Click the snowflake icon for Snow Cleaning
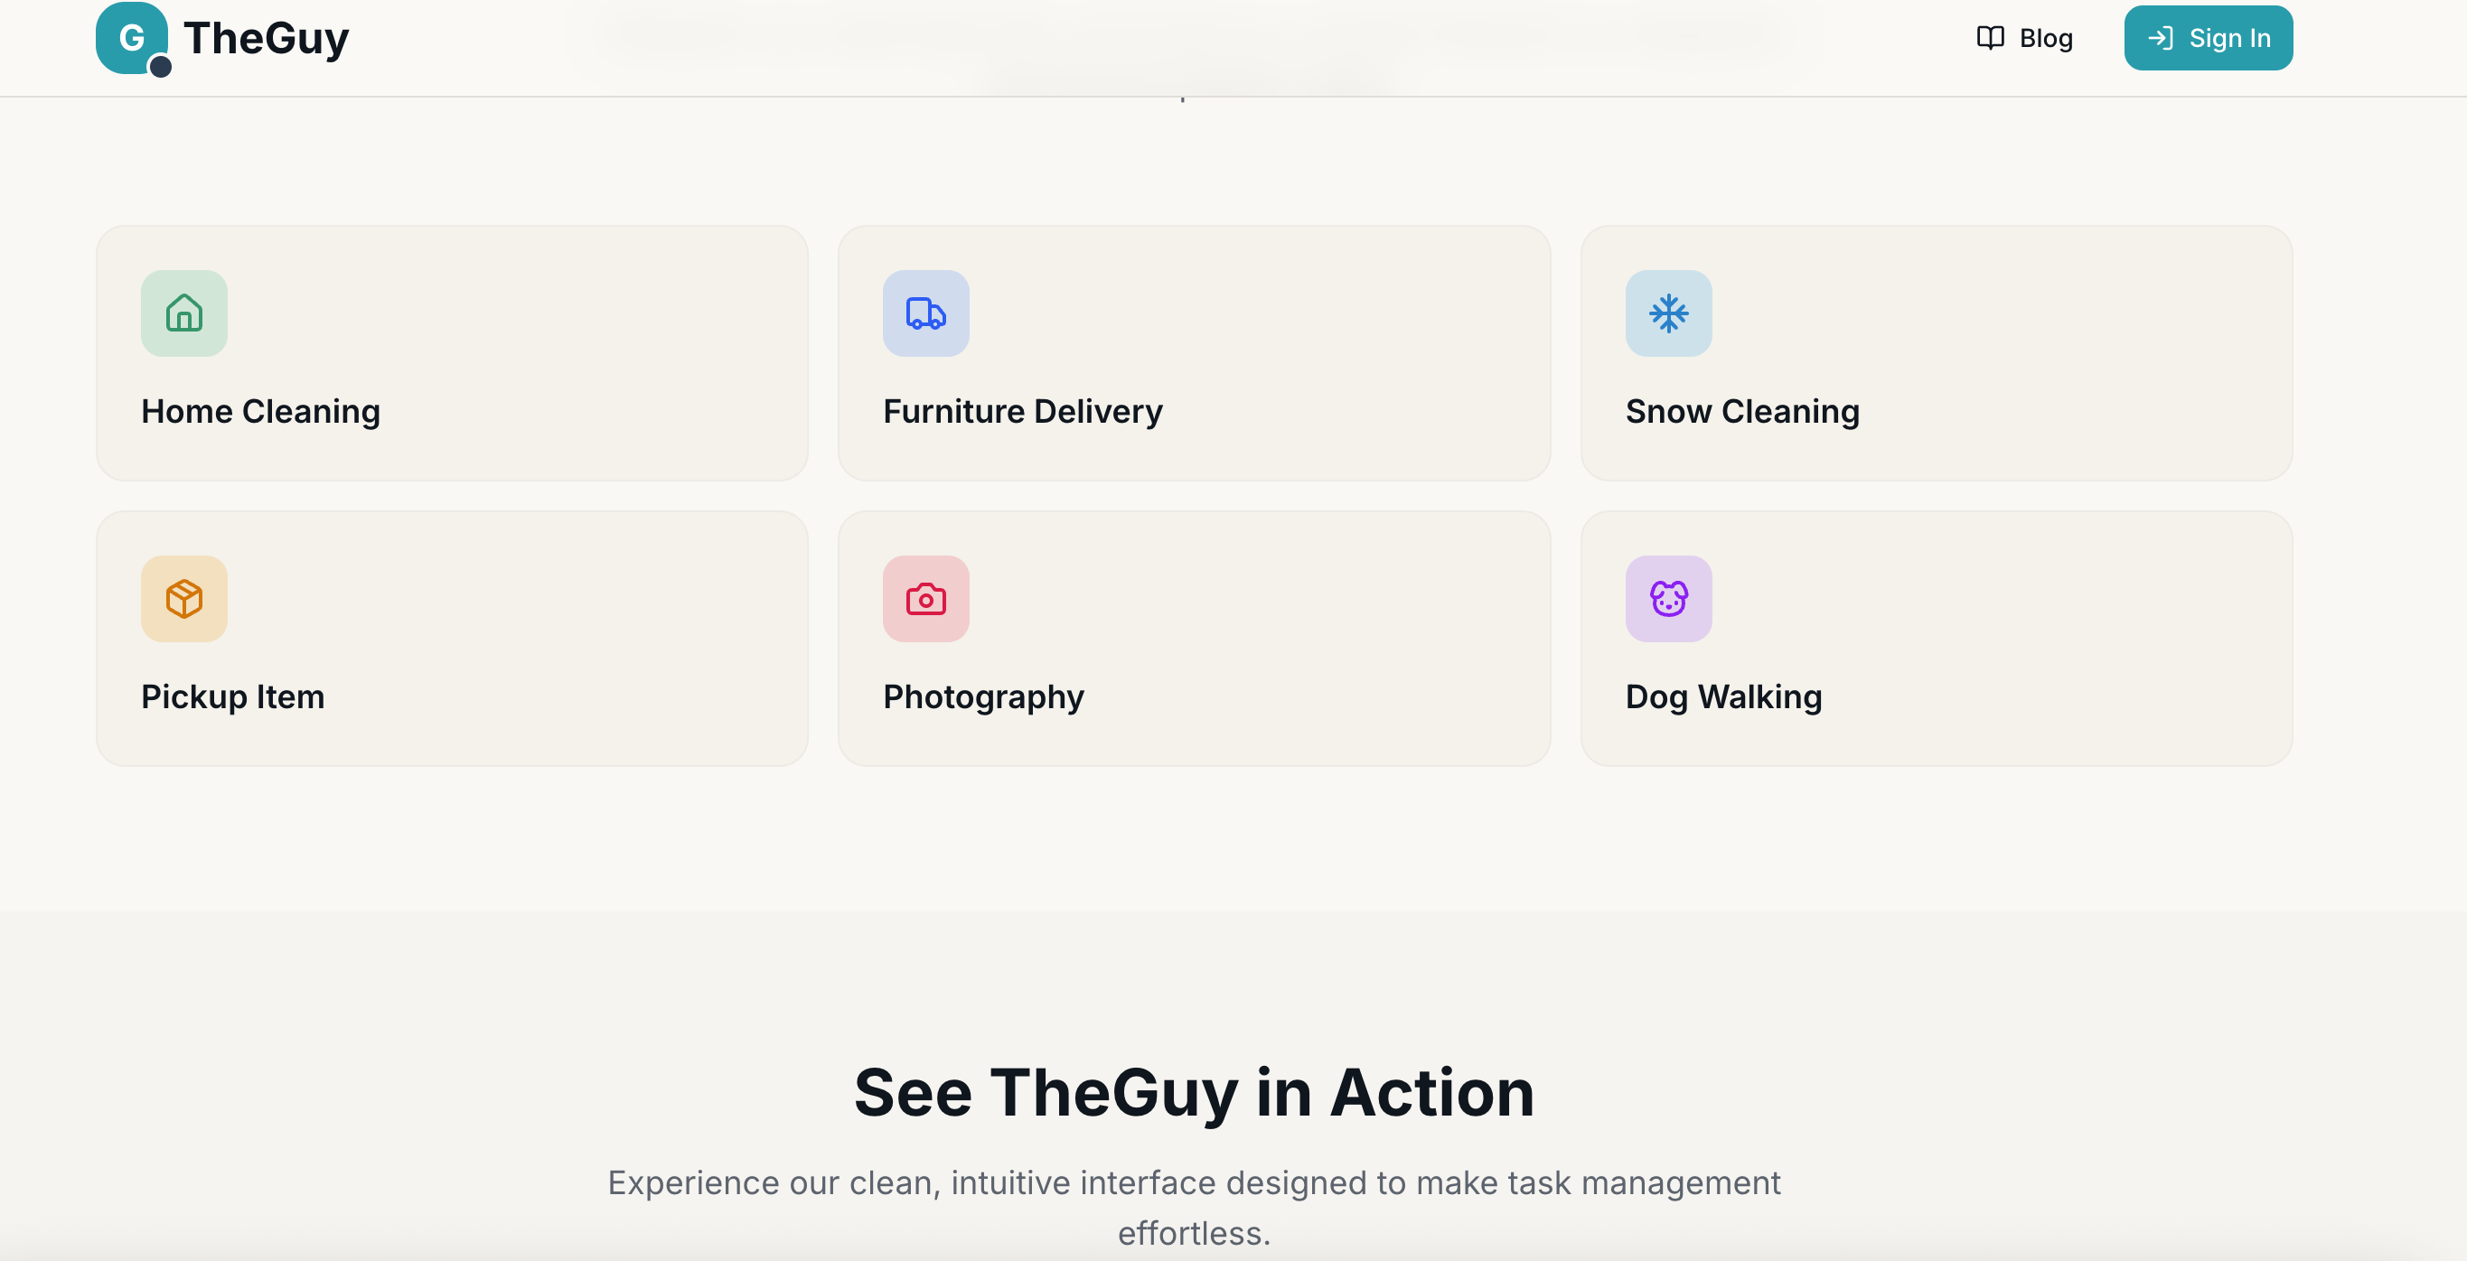This screenshot has height=1261, width=2467. pyautogui.click(x=1667, y=314)
